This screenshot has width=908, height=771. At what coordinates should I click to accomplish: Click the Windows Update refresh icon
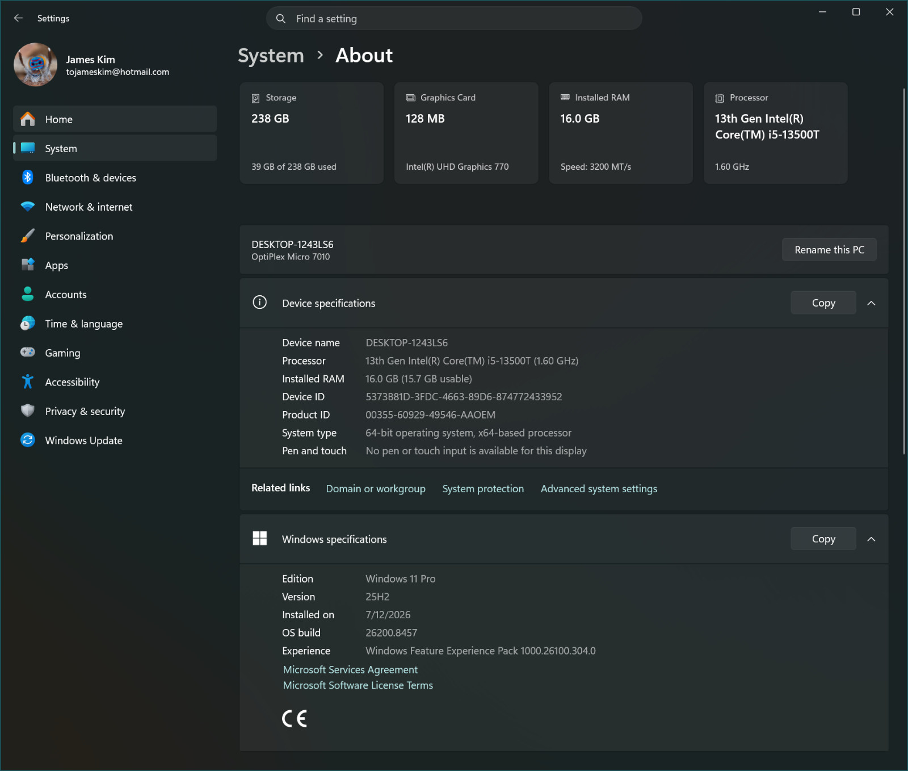(x=27, y=440)
